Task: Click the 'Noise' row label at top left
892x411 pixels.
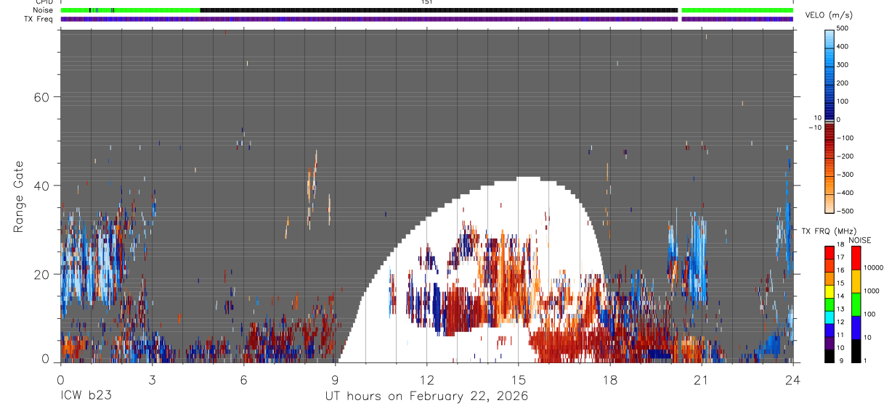Action: click(44, 10)
